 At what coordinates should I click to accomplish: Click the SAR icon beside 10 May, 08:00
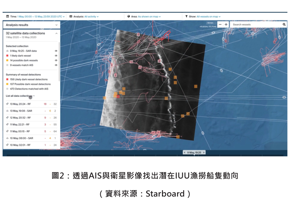click(7, 138)
